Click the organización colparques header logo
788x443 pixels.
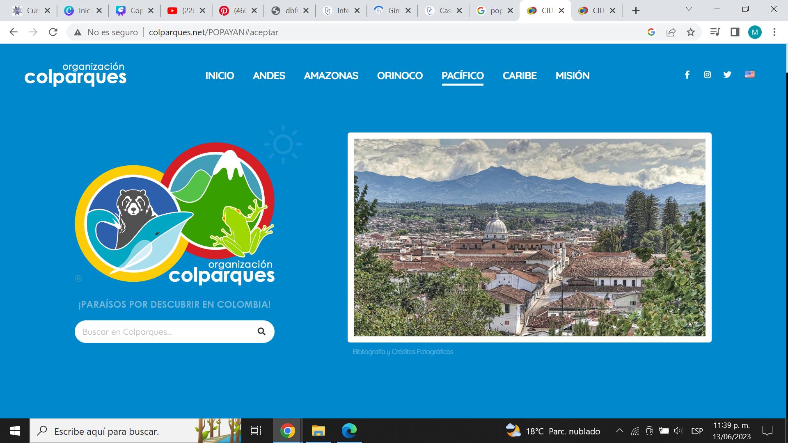click(76, 74)
